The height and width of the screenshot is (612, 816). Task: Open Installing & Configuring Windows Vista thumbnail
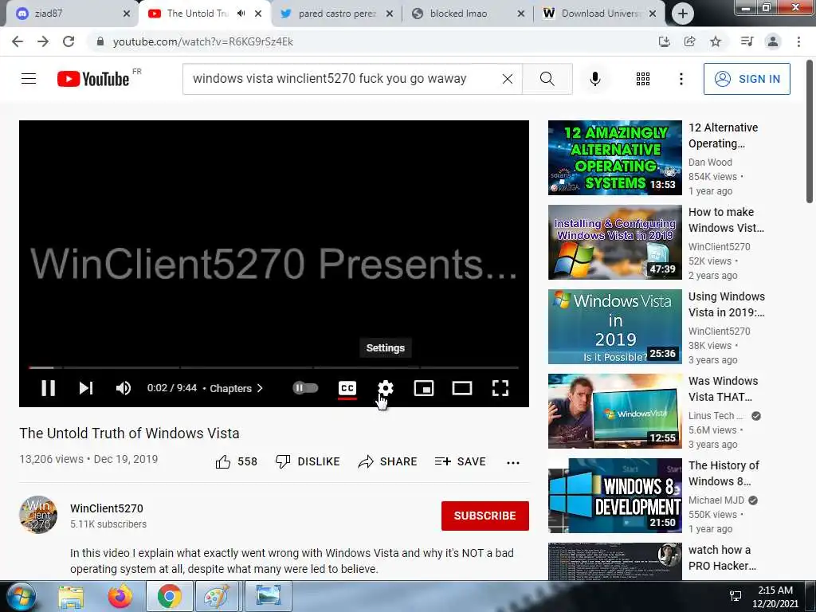point(614,242)
